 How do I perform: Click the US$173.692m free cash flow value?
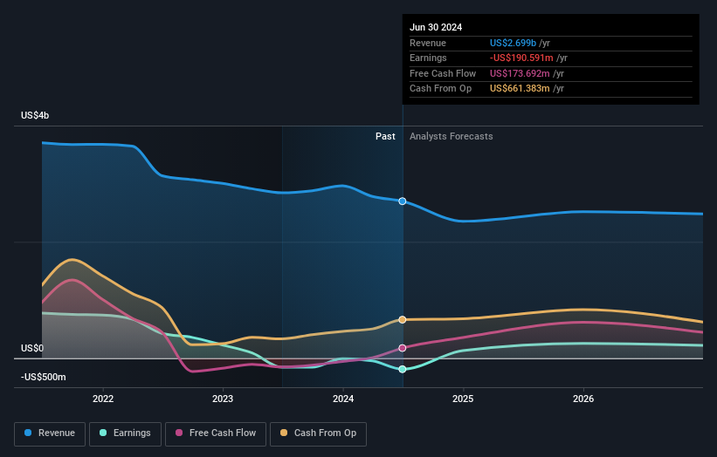point(520,73)
